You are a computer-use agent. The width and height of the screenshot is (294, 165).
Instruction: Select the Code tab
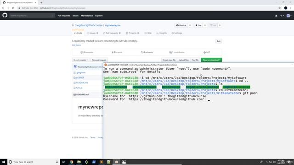78,33
